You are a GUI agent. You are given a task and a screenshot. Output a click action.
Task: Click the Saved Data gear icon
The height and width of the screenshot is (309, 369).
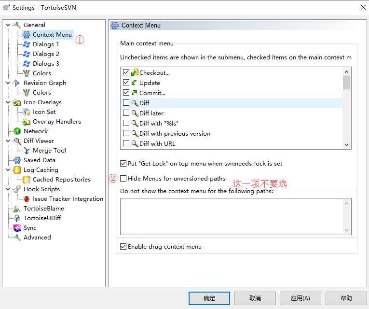(17, 160)
